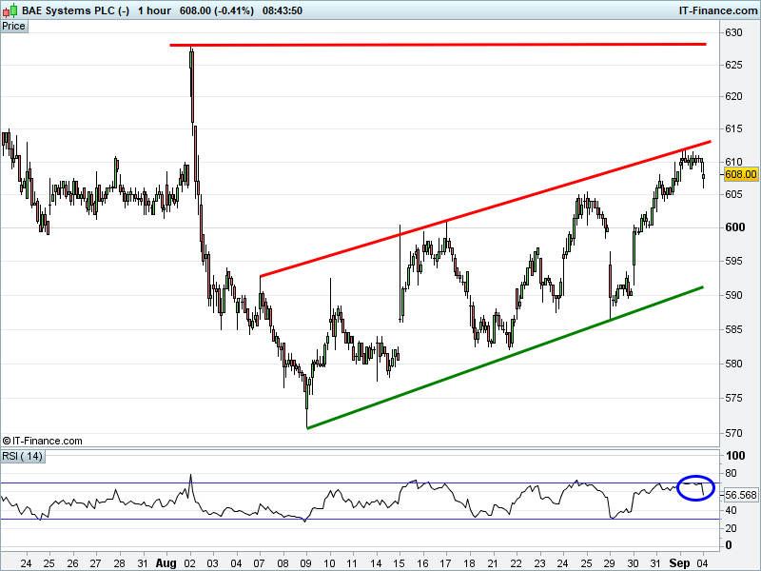761x571 pixels.
Task: Click the 04 date label after Sep
Action: click(702, 563)
